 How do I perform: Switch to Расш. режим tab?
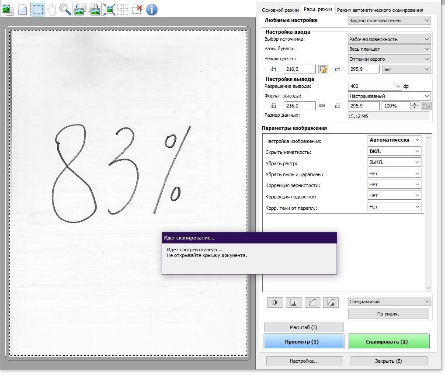click(x=318, y=9)
